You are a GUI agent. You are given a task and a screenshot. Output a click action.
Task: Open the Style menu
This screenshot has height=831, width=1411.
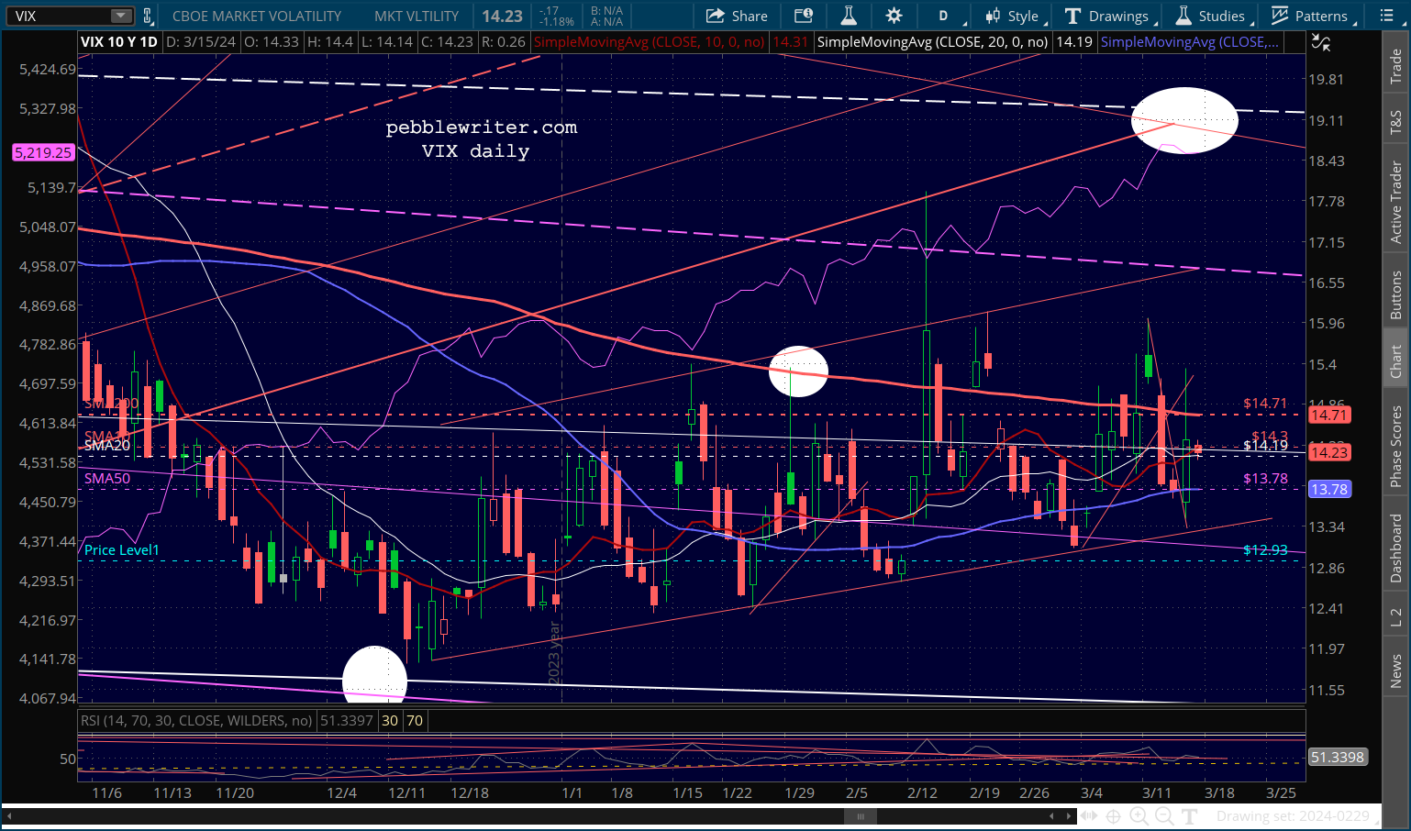(x=1013, y=16)
